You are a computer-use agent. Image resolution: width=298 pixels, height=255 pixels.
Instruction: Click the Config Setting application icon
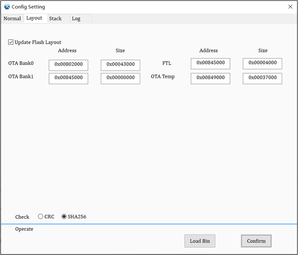coord(7,6)
